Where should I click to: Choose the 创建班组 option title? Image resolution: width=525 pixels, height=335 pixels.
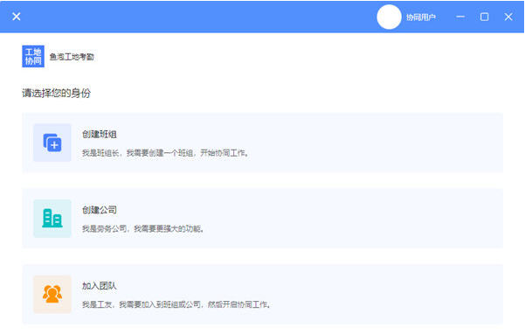point(100,134)
